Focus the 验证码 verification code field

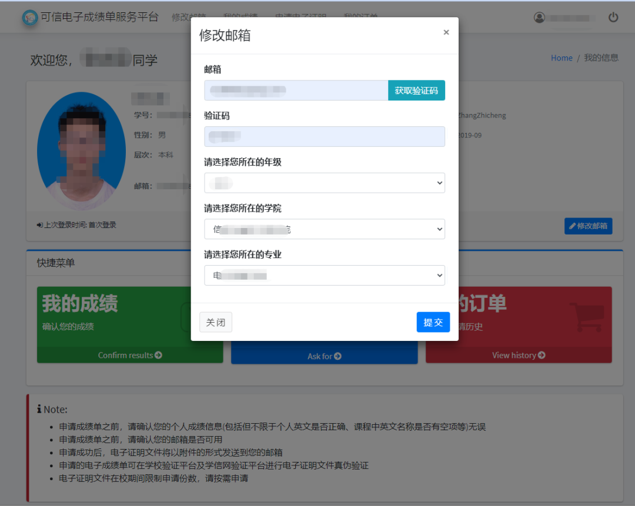pyautogui.click(x=325, y=136)
